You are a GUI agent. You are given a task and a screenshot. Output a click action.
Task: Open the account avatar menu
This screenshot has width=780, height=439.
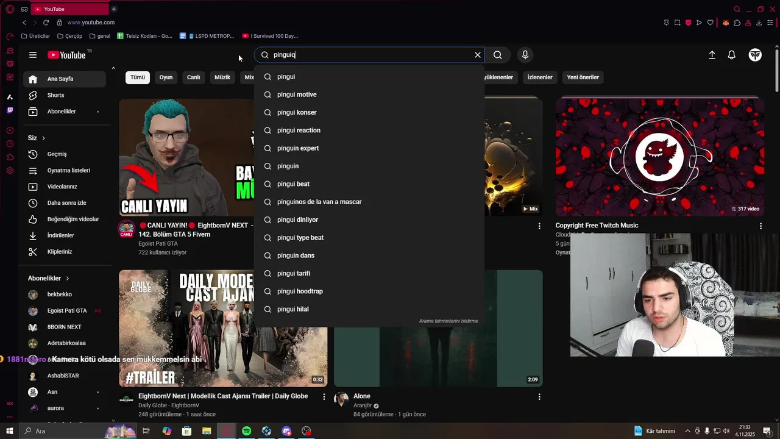point(755,55)
